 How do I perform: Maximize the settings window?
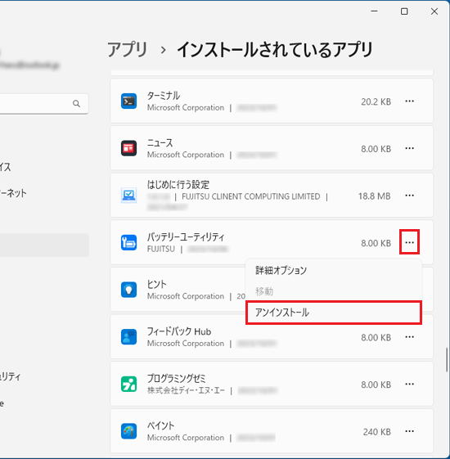404,11
